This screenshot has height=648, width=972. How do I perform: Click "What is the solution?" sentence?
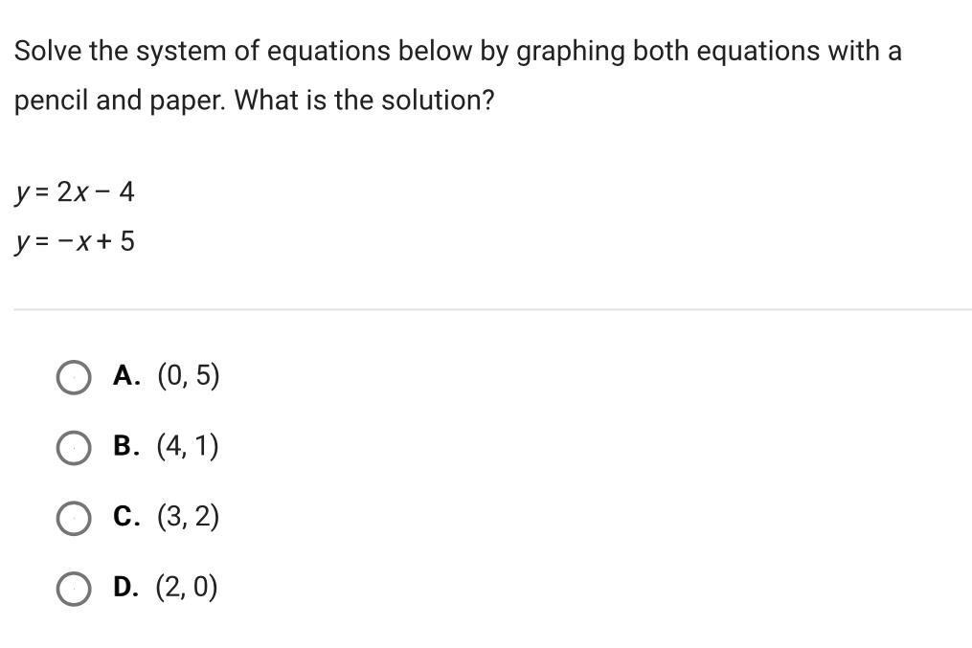pyautogui.click(x=365, y=101)
